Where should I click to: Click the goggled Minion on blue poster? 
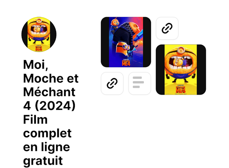(x=123, y=48)
